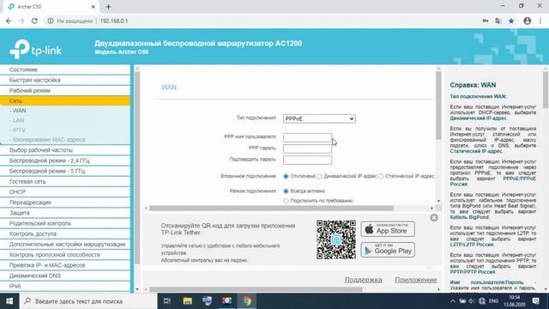Open the saved password key icon

coord(486,21)
